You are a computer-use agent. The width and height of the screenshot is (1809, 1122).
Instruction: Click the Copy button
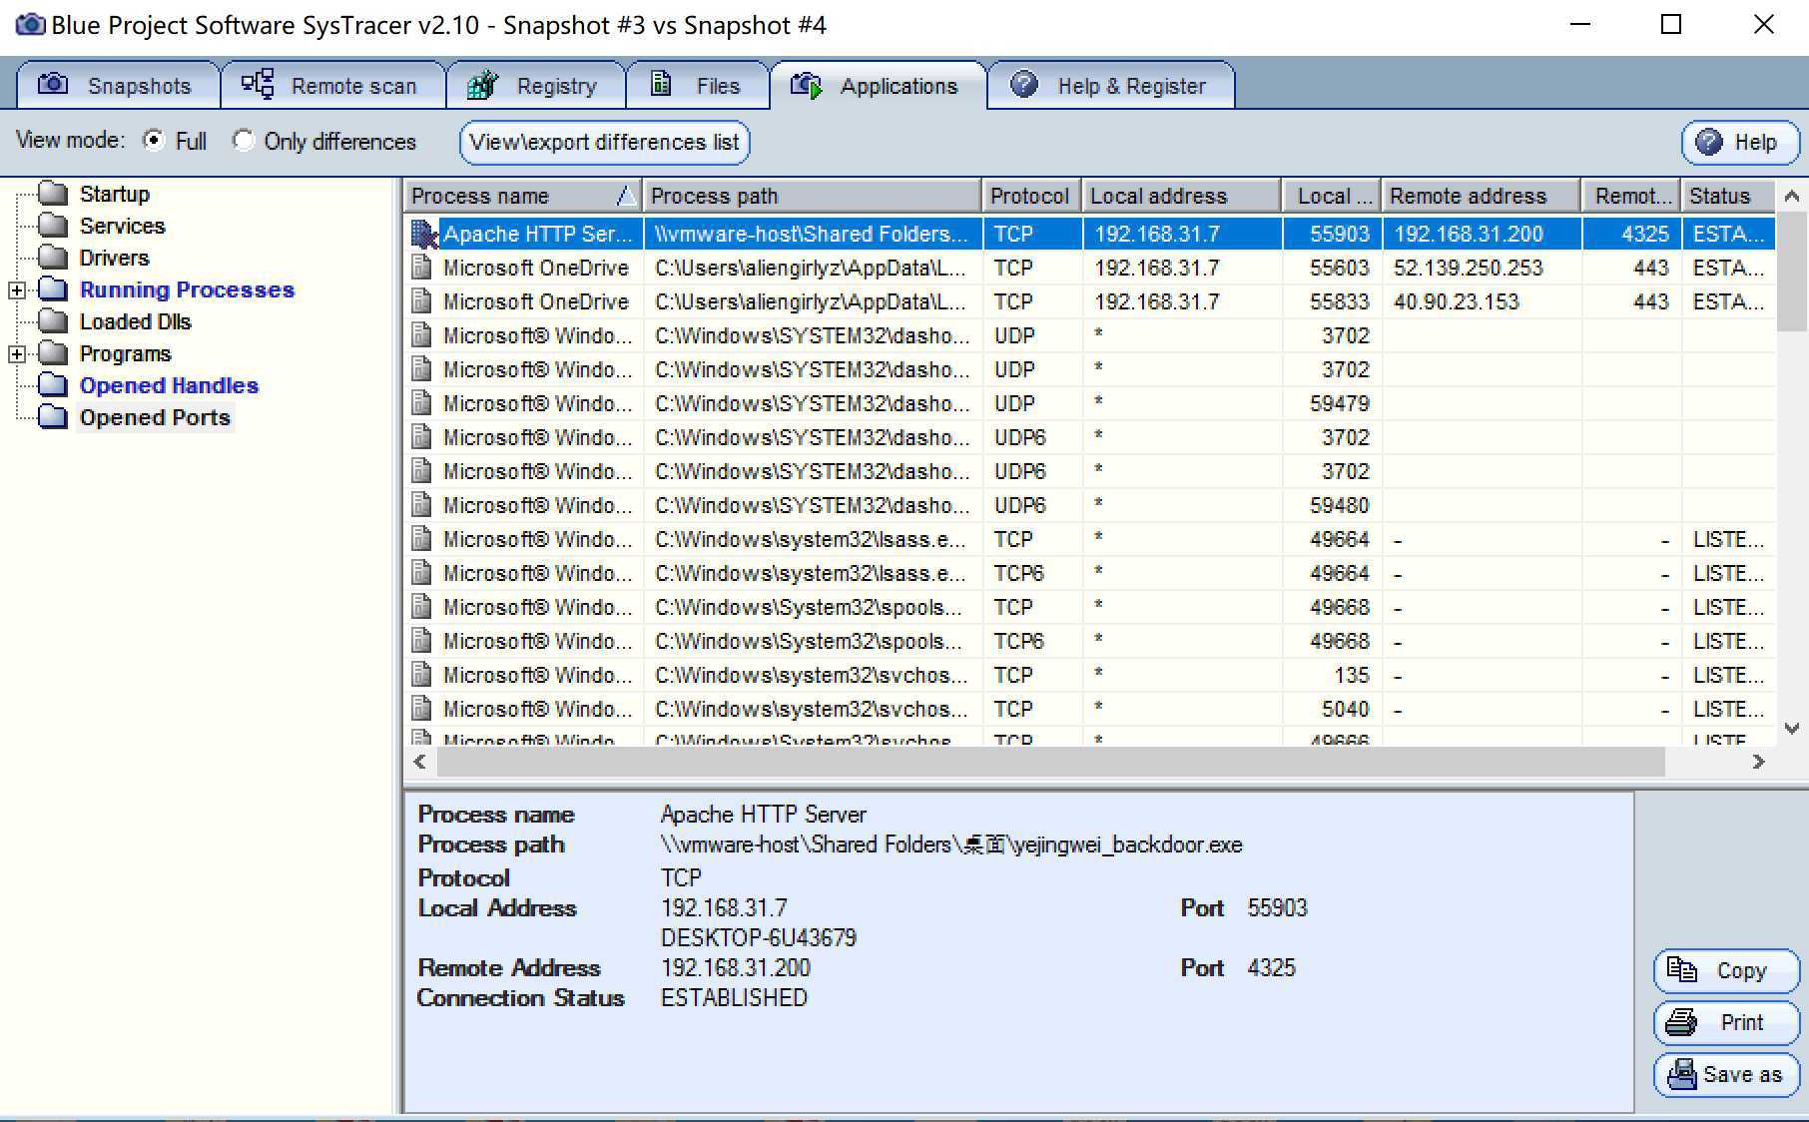click(x=1726, y=970)
